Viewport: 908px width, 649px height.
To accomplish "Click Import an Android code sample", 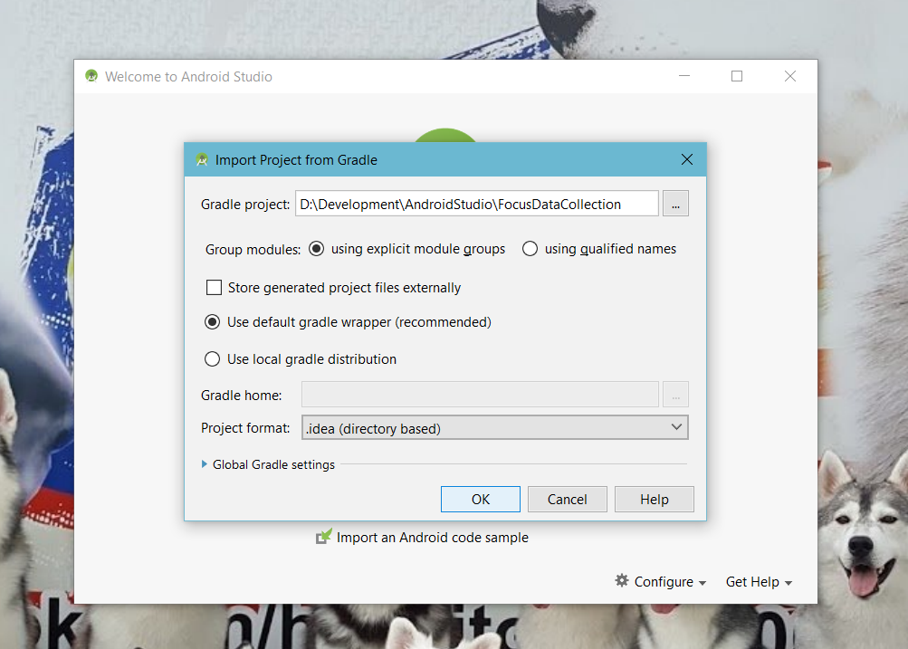I will pyautogui.click(x=432, y=538).
